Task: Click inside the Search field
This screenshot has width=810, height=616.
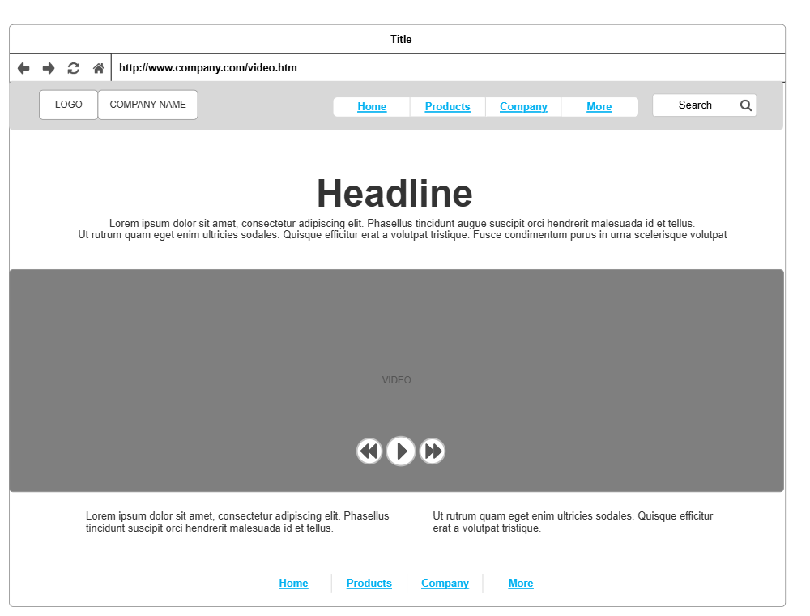Action: point(697,105)
